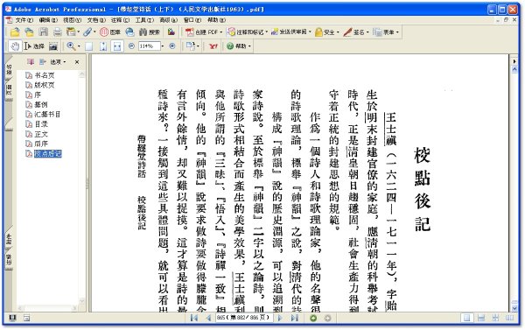Click the Save floppy disk icon

click(x=43, y=32)
